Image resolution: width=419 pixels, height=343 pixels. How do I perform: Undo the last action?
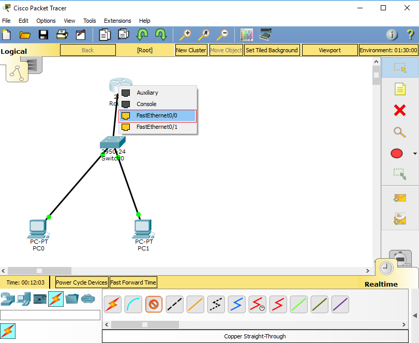(x=142, y=35)
